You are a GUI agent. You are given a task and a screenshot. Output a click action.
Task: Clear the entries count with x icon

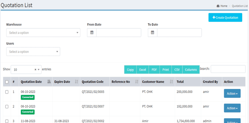[35, 70]
